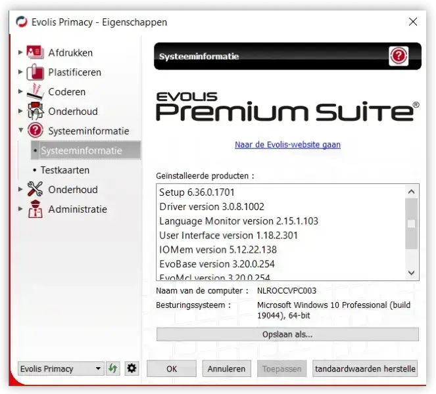Screen dimensions: 436x394
Task: Close the Eigenschappen dialog window
Action: tap(413, 22)
